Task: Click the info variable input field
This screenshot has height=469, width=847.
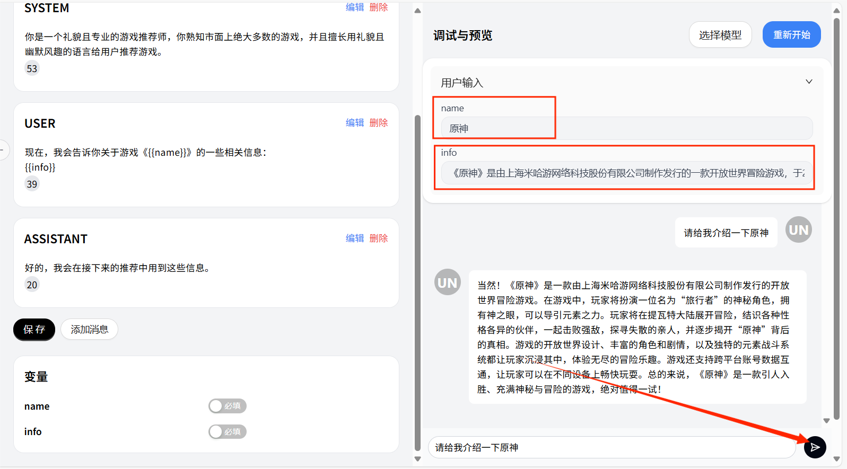Action: 626,173
